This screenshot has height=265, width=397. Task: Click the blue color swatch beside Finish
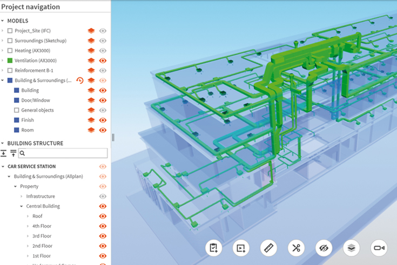click(x=16, y=120)
